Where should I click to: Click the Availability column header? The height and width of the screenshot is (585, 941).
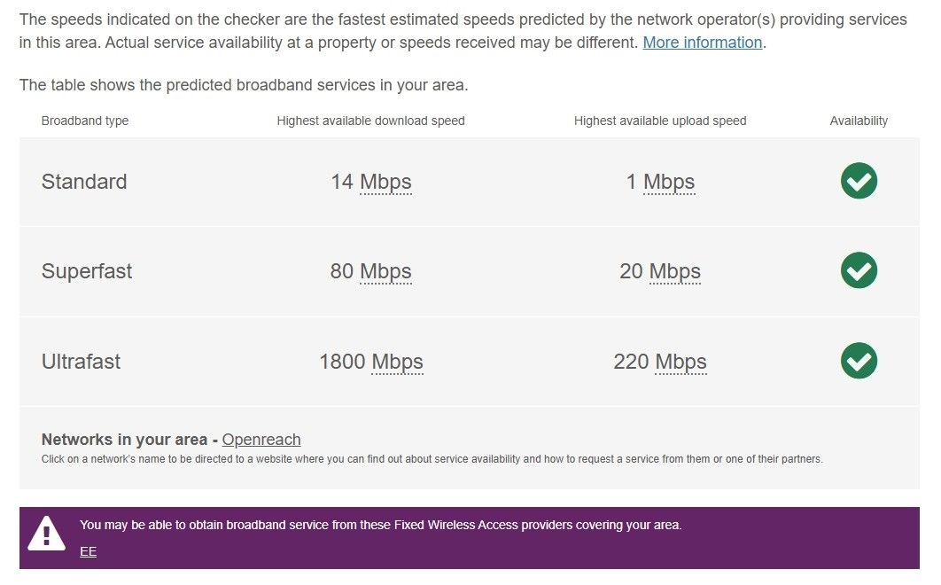pyautogui.click(x=859, y=121)
